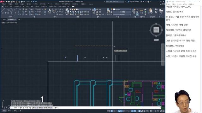The height and width of the screenshot is (113, 202).
Task: Click the Move tool in the Modify panel
Action: pyautogui.click(x=25, y=9)
